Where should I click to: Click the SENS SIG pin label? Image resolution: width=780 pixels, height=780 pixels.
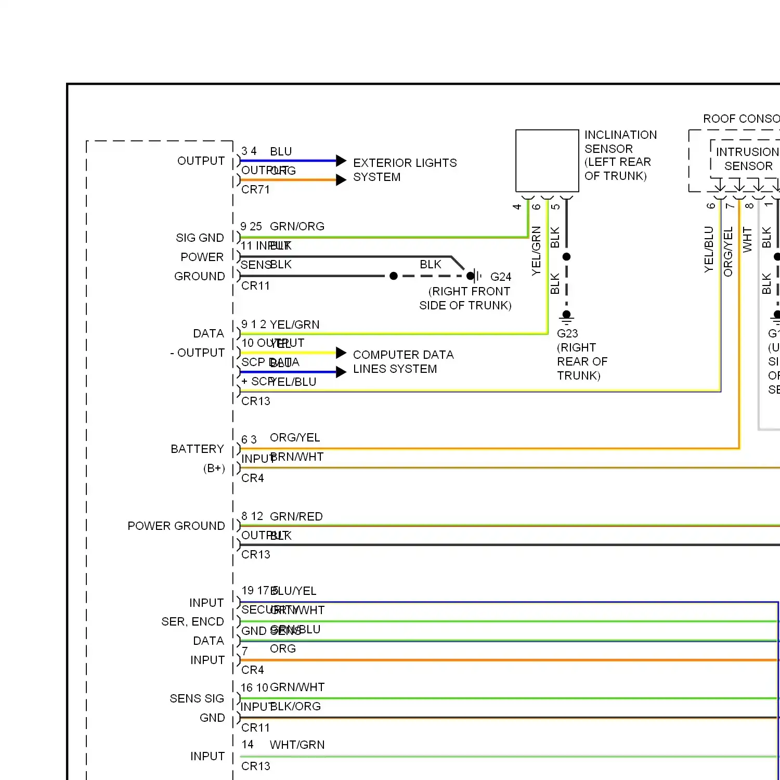197,698
